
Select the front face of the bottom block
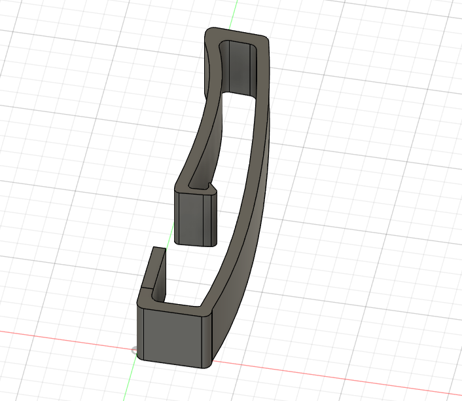point(171,335)
